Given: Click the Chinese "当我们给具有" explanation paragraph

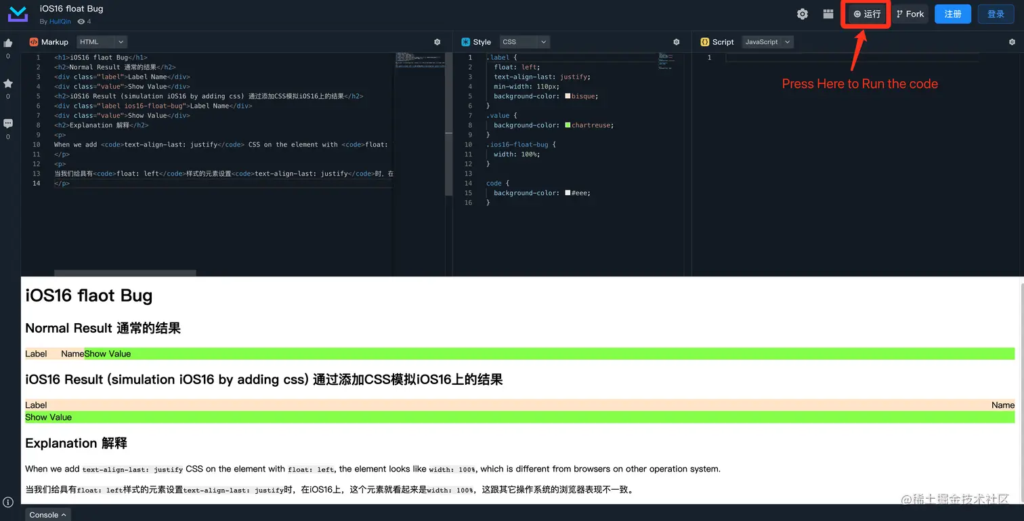Looking at the screenshot, I should (330, 490).
